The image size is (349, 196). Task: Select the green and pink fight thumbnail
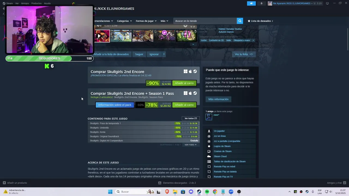186,36
